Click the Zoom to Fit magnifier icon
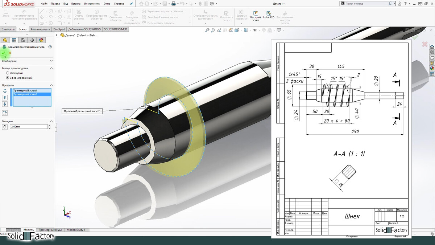Screen dimensions: 435x245 coord(207,30)
